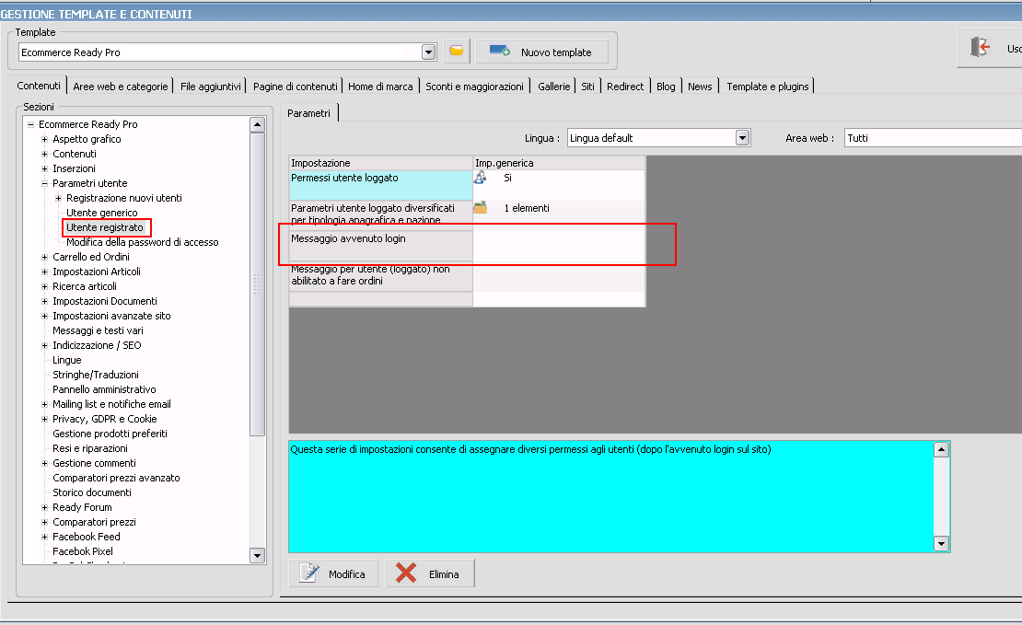
Task: Select the Parametri sub-tab
Action: [309, 112]
